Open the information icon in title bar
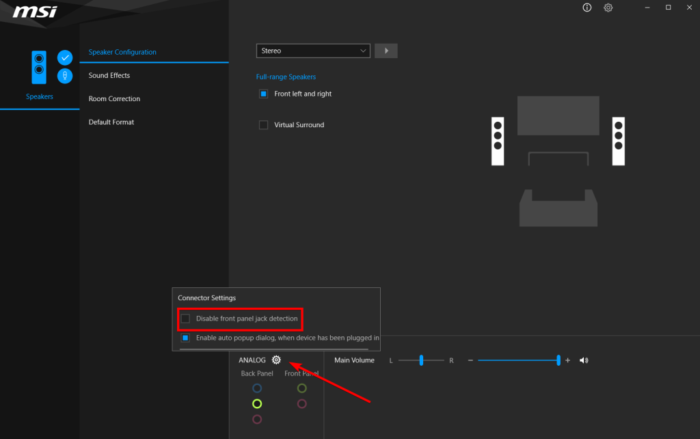This screenshot has width=700, height=439. point(587,8)
